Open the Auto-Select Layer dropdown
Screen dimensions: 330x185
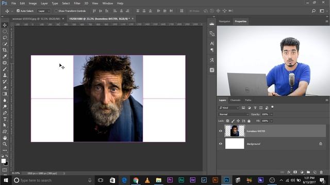click(x=44, y=11)
